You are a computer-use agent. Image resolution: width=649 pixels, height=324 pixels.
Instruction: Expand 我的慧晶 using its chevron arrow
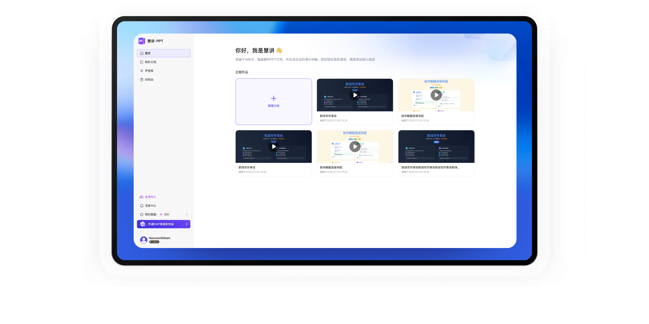pyautogui.click(x=187, y=214)
